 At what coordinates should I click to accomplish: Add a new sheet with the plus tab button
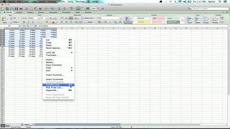tap(33, 124)
